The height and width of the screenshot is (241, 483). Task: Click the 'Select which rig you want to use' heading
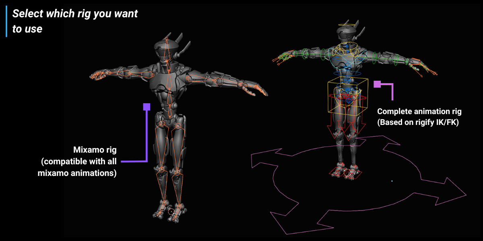(75, 21)
